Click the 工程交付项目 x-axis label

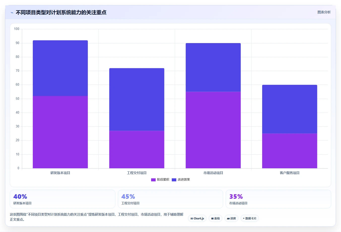tap(137, 173)
